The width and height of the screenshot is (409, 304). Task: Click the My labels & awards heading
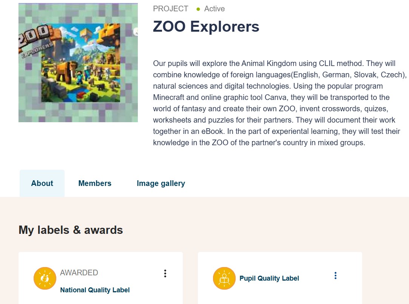click(71, 230)
